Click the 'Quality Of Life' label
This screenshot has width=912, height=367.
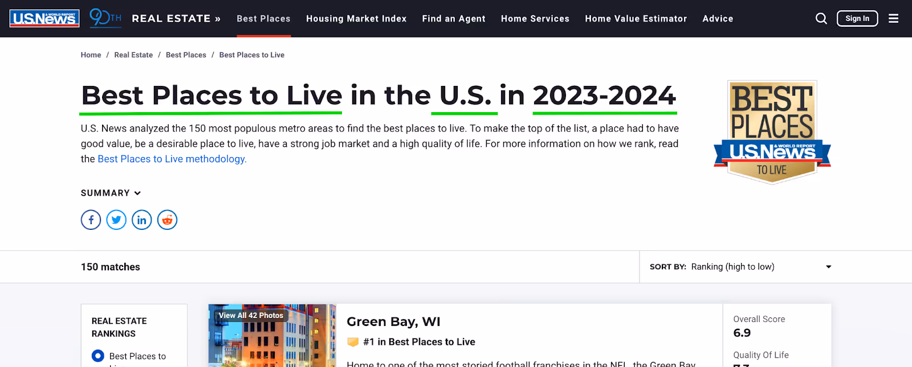(761, 355)
